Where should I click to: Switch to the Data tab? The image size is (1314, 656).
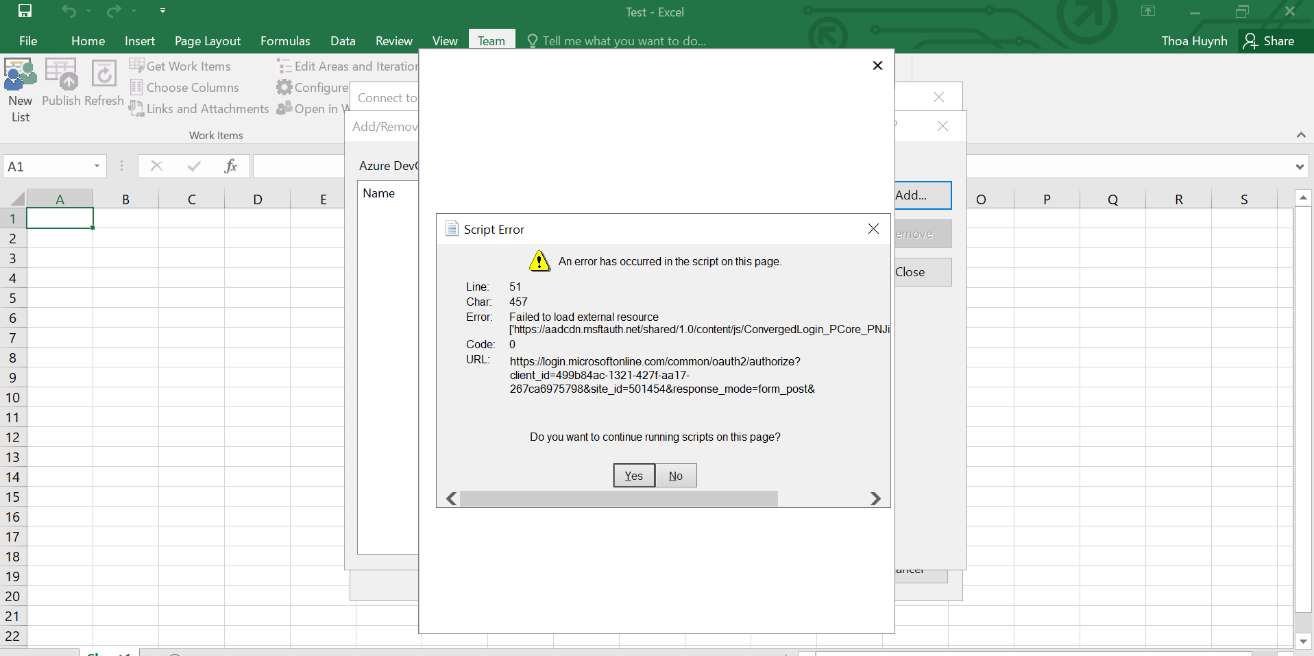[x=343, y=41]
